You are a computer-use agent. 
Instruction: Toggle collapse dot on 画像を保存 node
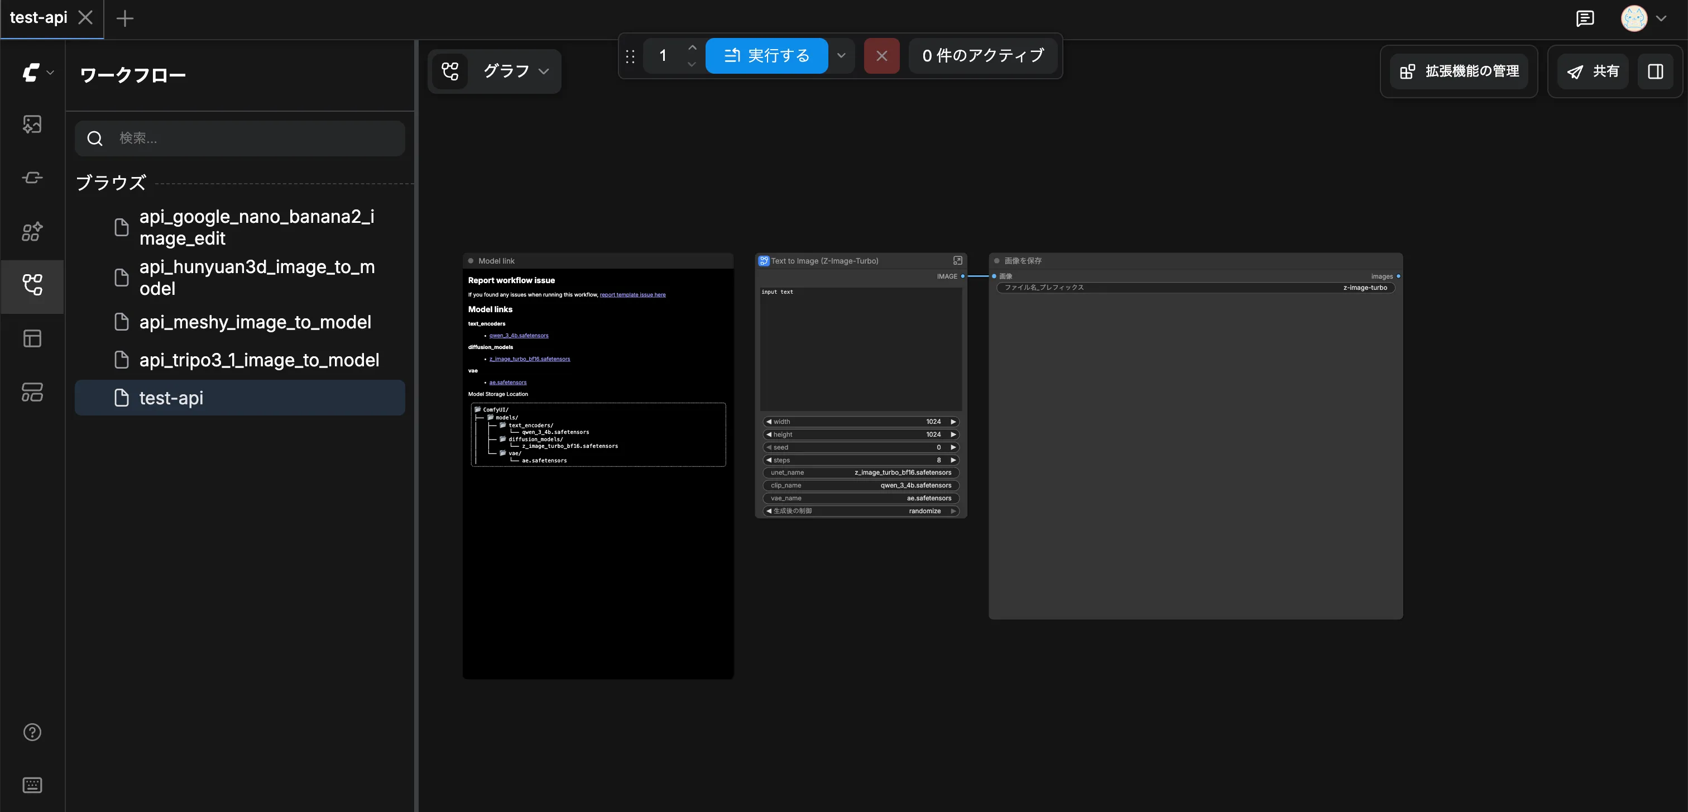click(x=997, y=261)
